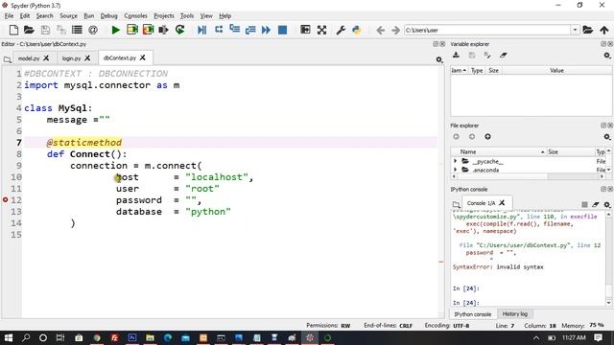
Task: Run selection or current line icon
Action: (163, 30)
